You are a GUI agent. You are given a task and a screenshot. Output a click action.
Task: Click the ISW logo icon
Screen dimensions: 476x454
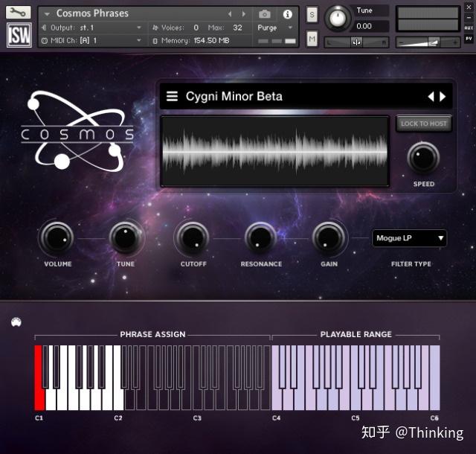tap(19, 35)
